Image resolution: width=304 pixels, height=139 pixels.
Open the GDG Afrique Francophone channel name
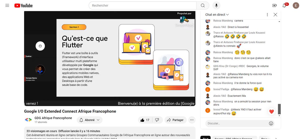click(x=53, y=118)
